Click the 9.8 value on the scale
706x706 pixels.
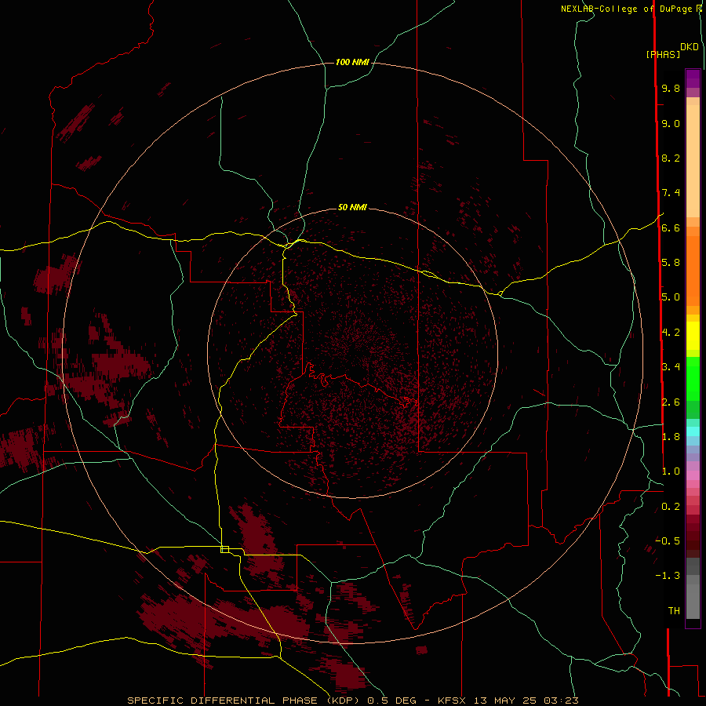coord(671,88)
